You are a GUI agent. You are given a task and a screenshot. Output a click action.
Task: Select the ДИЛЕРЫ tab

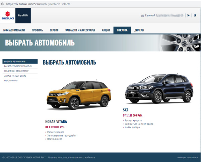tap(139, 30)
